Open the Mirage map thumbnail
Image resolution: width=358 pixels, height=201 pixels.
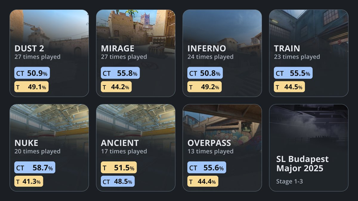(x=136, y=26)
